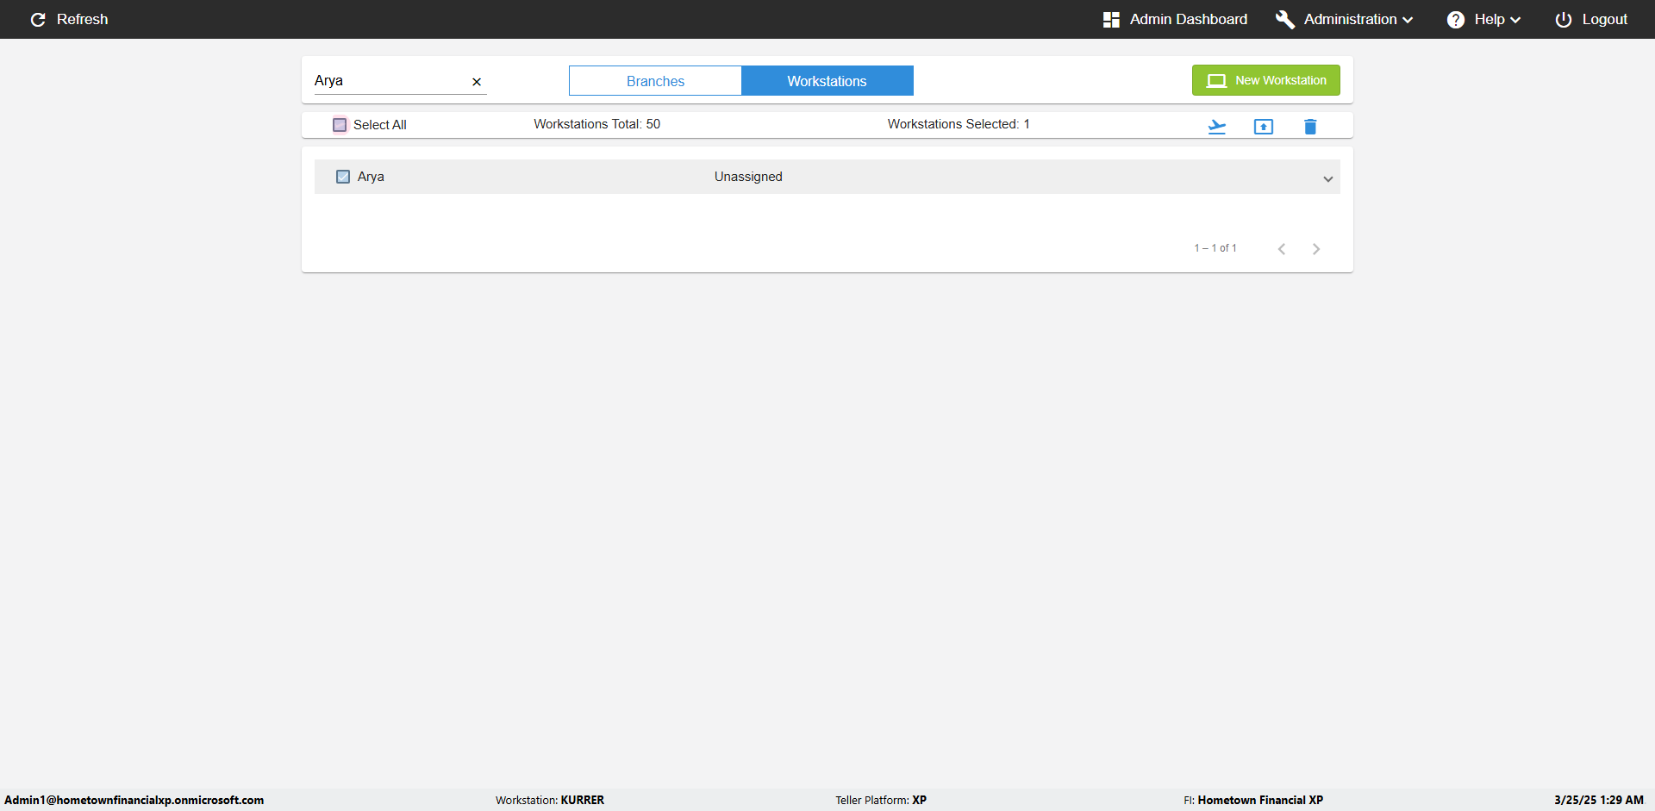
Task: Toggle the Select All checkbox
Action: (x=340, y=125)
